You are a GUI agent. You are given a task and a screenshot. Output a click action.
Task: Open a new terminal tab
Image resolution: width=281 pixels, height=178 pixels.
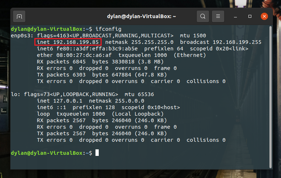pyautogui.click(x=19, y=16)
